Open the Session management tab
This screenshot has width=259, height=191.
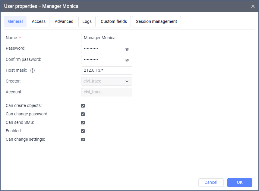click(x=156, y=22)
